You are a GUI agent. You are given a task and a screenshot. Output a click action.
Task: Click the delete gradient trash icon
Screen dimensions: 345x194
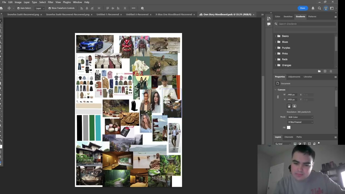[331, 71]
